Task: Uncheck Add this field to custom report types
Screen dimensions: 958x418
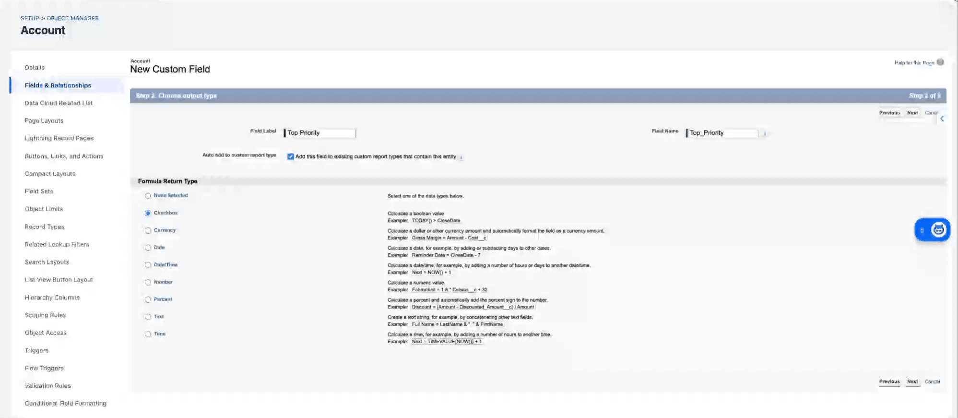Action: (290, 156)
